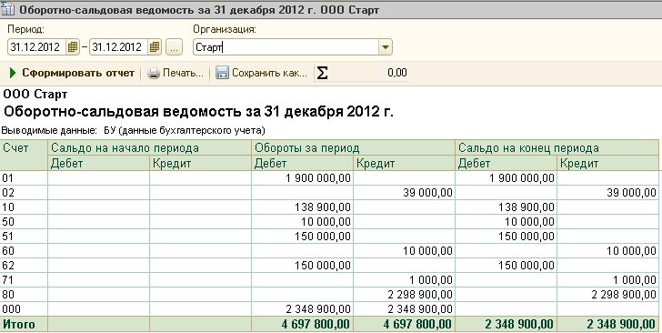
Task: Click account 71 closing credit 1 000,00
Action: [635, 279]
